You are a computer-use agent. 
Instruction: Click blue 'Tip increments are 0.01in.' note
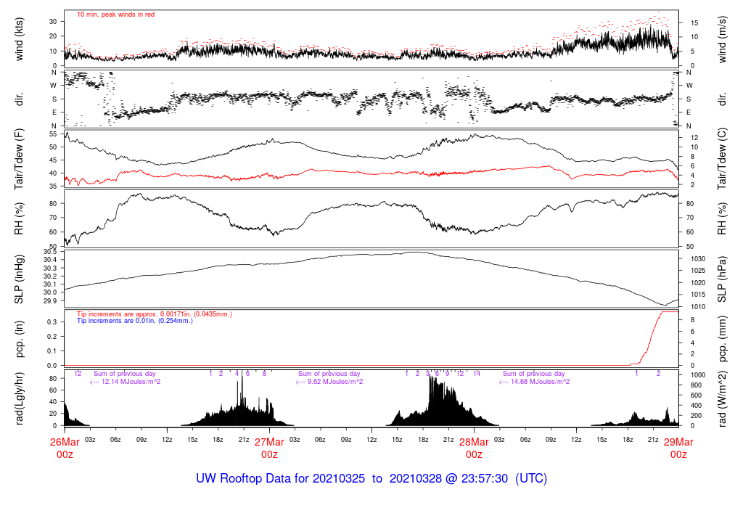pos(135,321)
